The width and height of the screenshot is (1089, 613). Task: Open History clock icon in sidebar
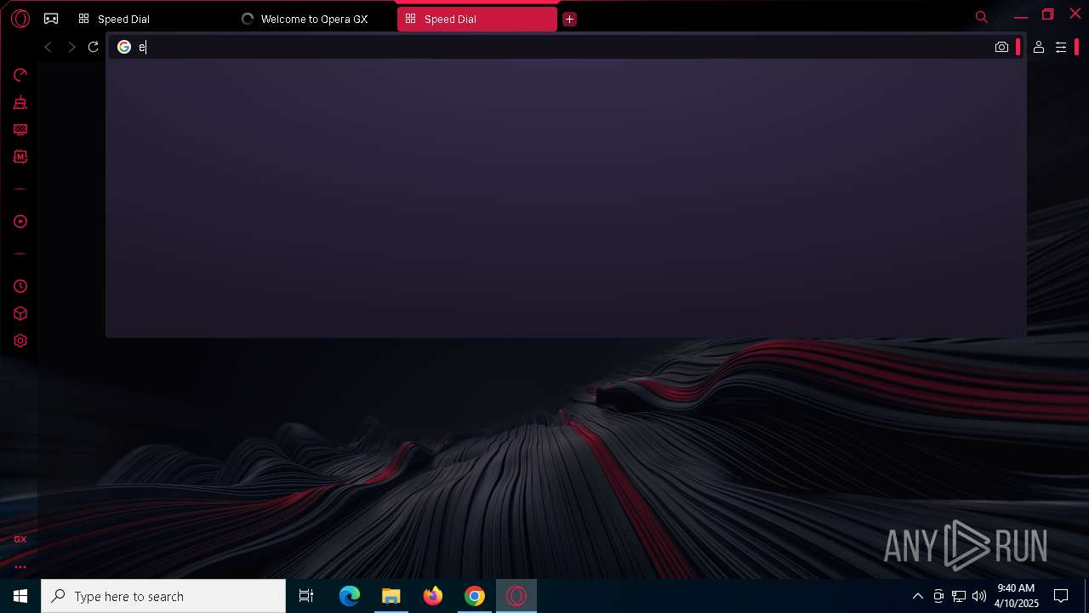[20, 286]
